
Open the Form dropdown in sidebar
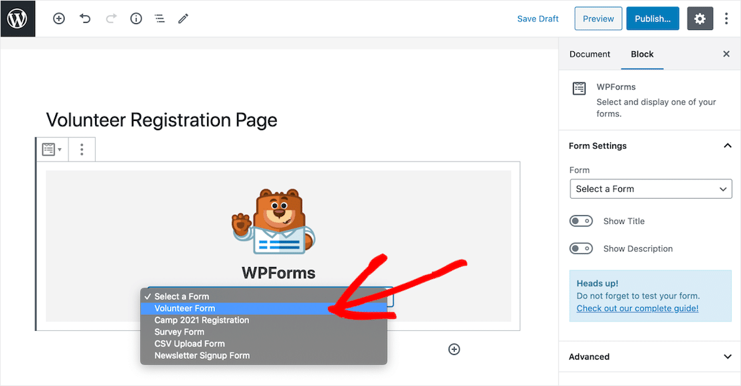(651, 189)
